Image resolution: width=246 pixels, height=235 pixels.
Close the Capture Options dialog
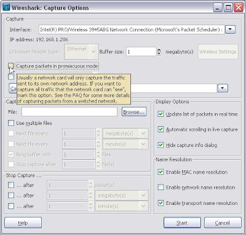[x=239, y=8]
